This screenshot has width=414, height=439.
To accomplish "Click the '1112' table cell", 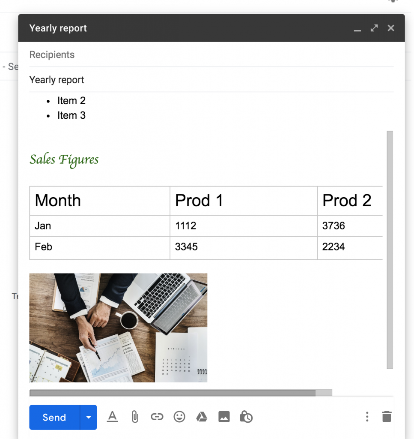I will pos(244,226).
